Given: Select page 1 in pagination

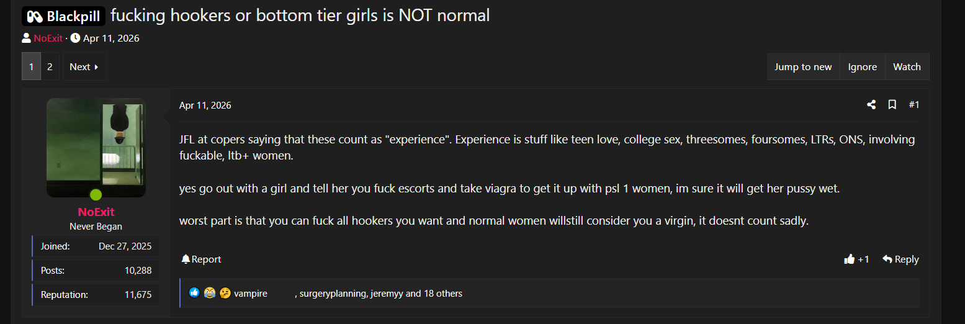Looking at the screenshot, I should point(31,66).
